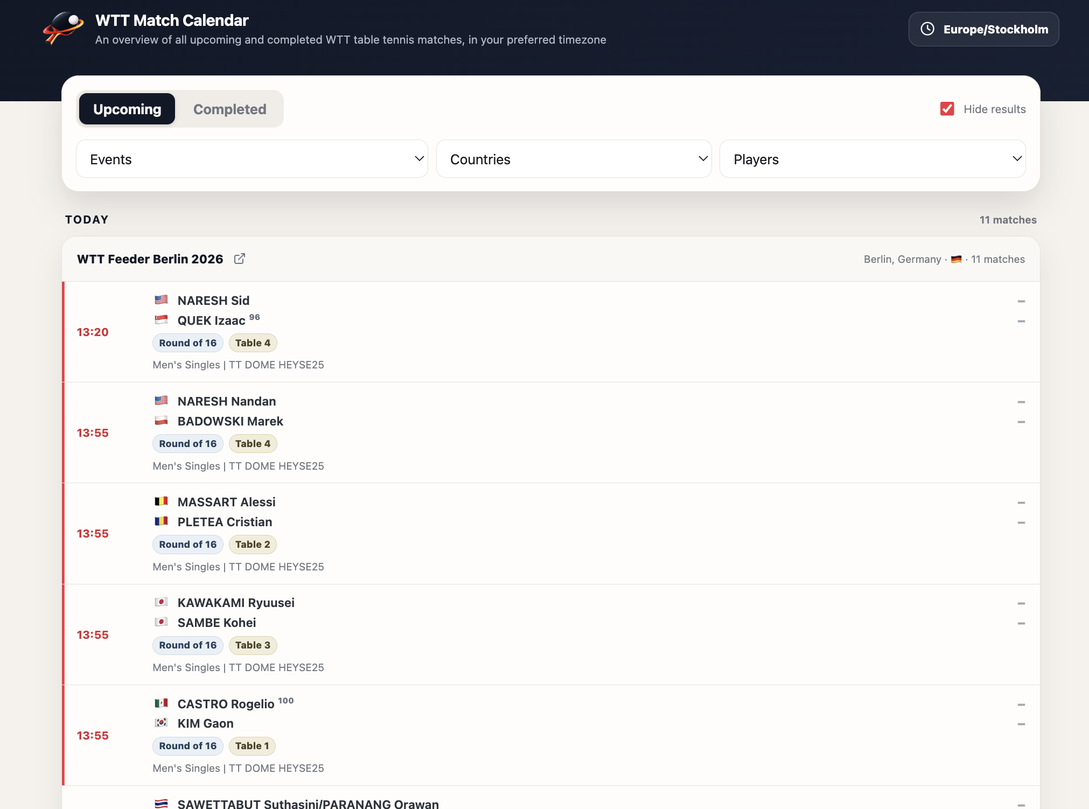Select player PLETEA Cristian

225,522
